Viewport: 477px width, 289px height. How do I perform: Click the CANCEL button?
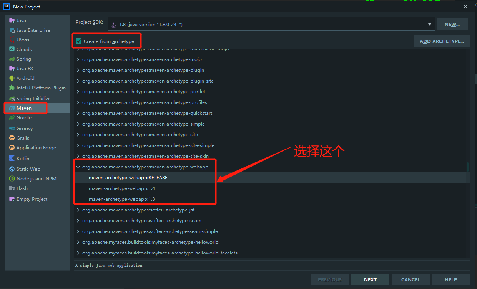(x=411, y=279)
